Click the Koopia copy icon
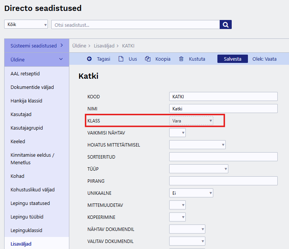The image size is (289, 249). pyautogui.click(x=148, y=59)
